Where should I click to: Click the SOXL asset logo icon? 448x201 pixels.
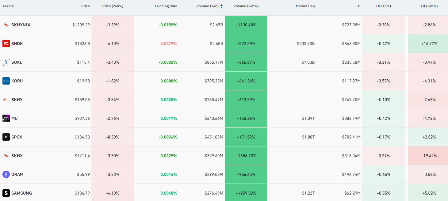[6, 62]
